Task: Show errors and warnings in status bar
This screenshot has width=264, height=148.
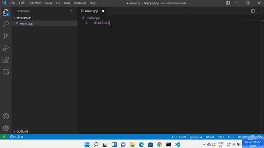Action: click(x=16, y=137)
